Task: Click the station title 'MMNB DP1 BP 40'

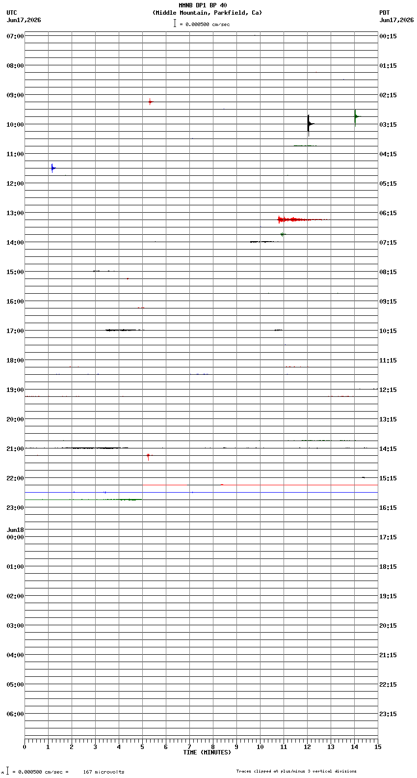Action: point(203,5)
